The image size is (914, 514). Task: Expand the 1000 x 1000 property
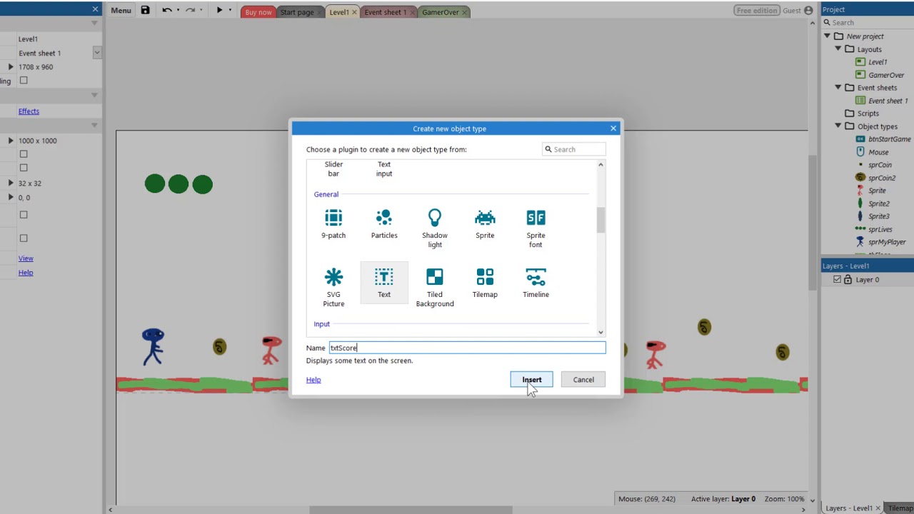[11, 141]
